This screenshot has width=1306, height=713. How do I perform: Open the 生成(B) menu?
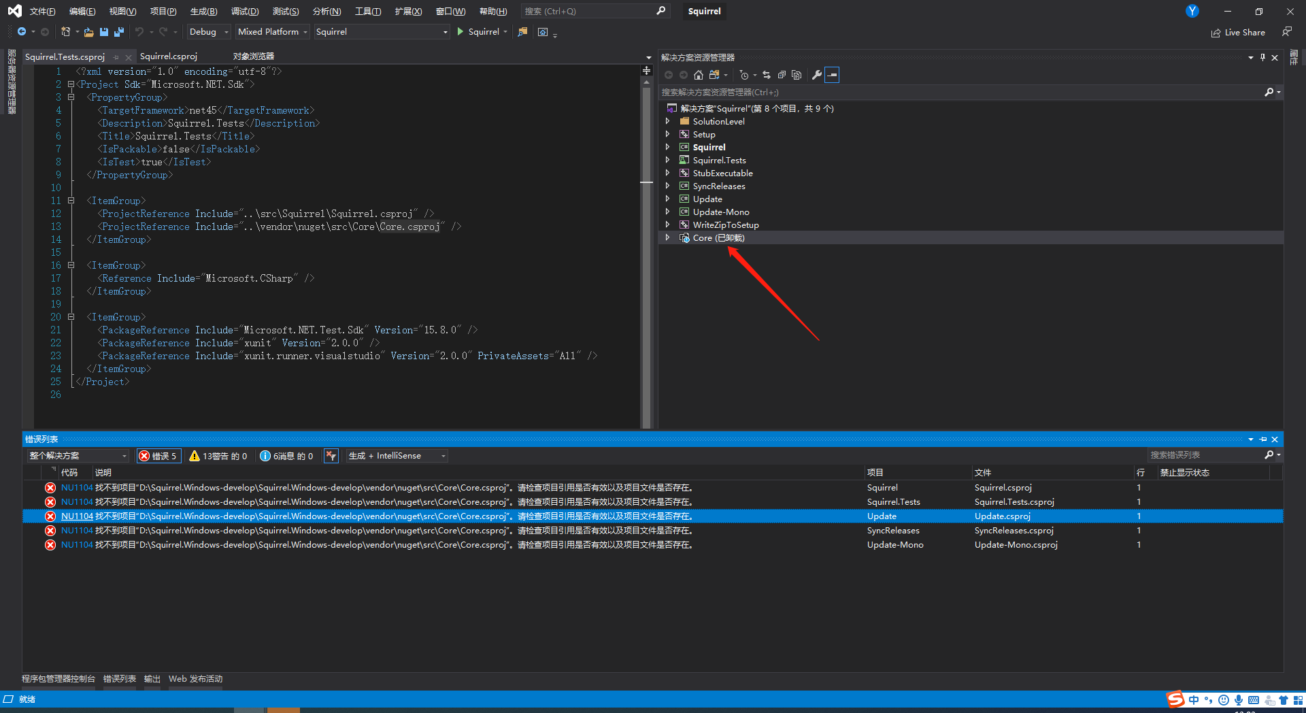tap(203, 11)
